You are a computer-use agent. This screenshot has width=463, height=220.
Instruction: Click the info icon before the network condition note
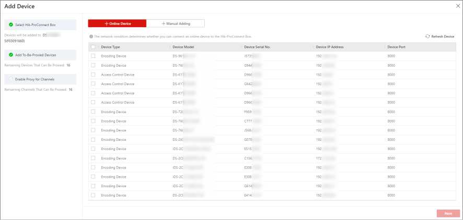click(91, 36)
